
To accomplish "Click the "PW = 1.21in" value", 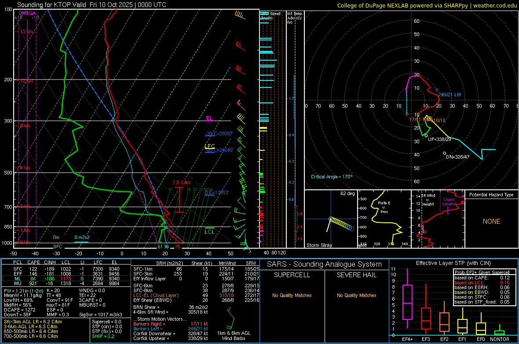I will pos(23,290).
